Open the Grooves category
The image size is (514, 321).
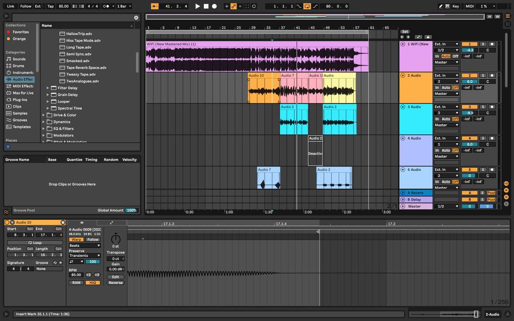[20, 120]
